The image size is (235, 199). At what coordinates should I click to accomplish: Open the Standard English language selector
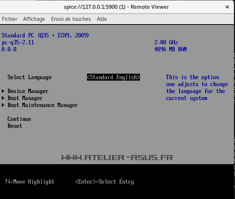pos(113,77)
